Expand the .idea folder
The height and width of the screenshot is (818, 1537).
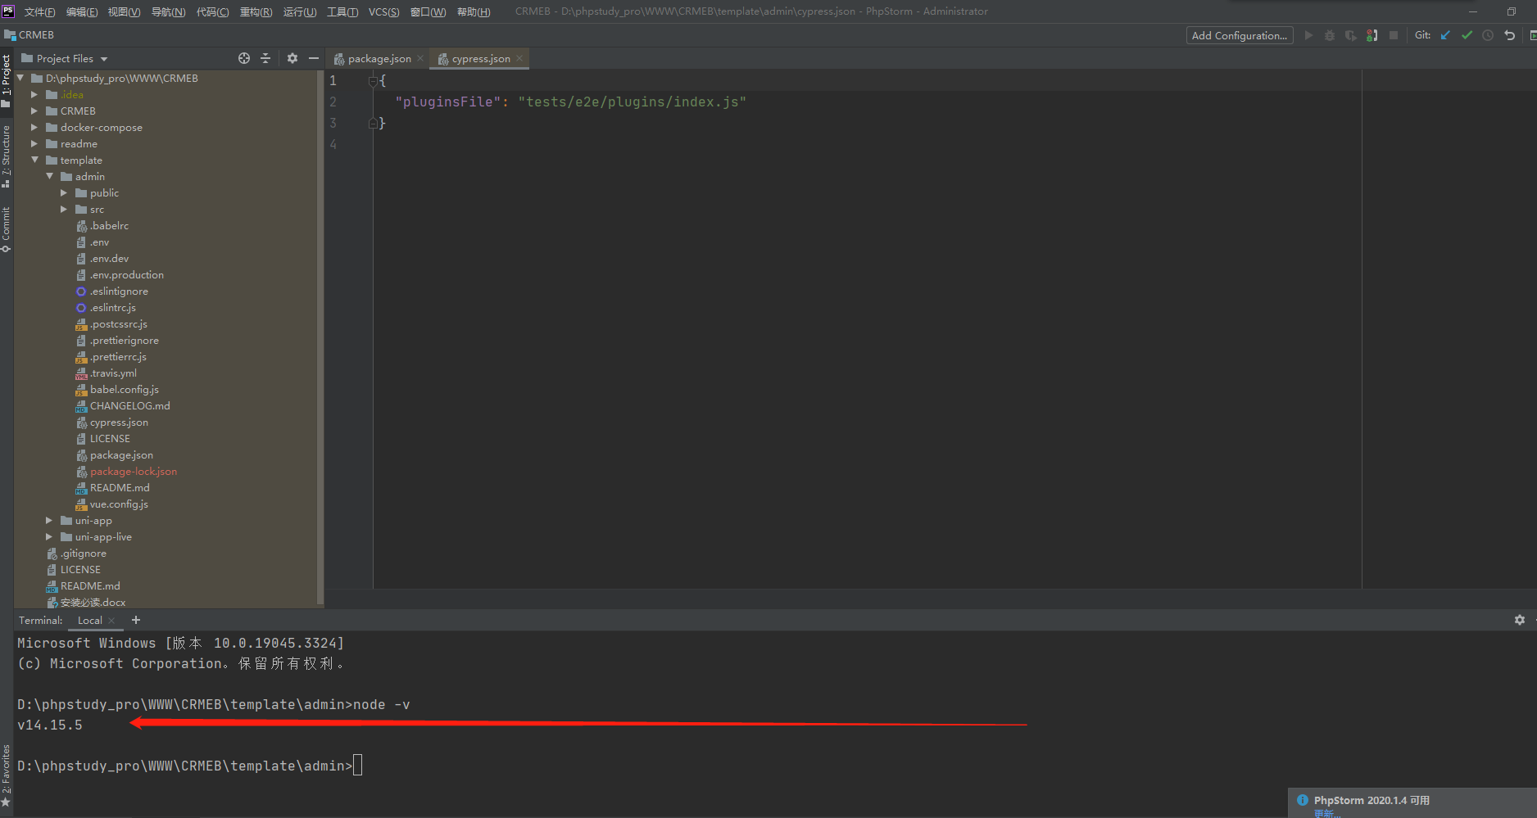pyautogui.click(x=34, y=95)
